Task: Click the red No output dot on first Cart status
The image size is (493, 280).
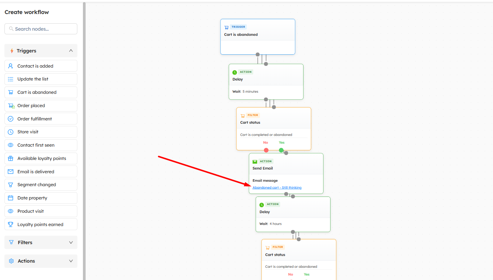Action: (x=266, y=150)
